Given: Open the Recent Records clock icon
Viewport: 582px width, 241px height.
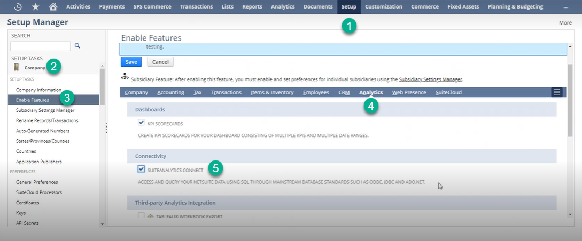Looking at the screenshot, I should [x=18, y=7].
